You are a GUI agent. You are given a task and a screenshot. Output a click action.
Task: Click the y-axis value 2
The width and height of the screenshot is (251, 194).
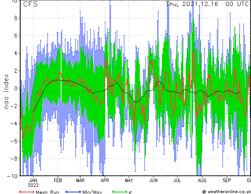tap(16, 71)
